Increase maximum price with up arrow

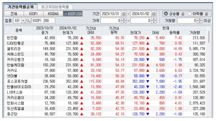154,20
